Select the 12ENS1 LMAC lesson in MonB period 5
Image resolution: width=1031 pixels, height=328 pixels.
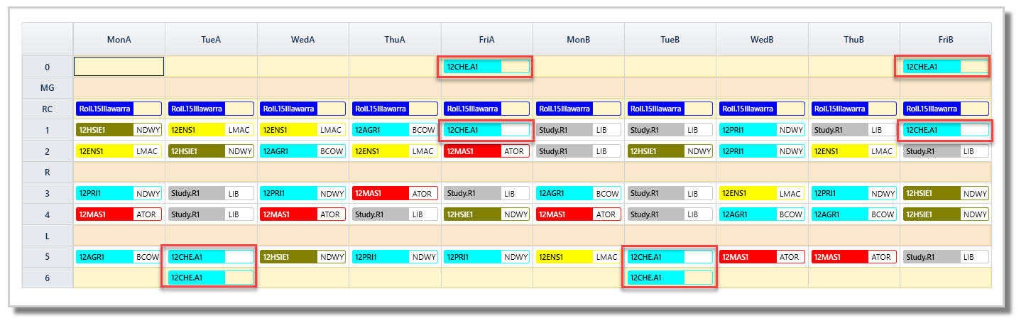[x=578, y=257]
